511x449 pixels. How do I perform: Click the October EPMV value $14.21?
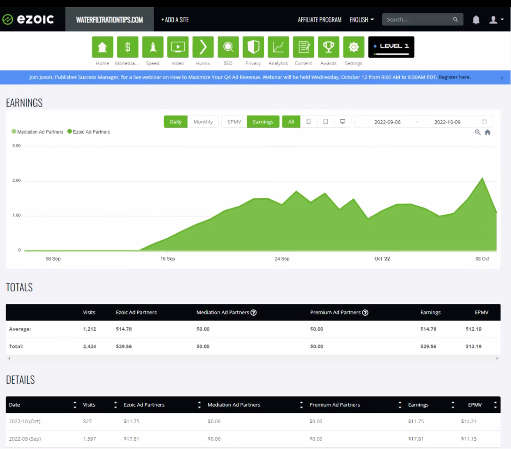pos(469,421)
